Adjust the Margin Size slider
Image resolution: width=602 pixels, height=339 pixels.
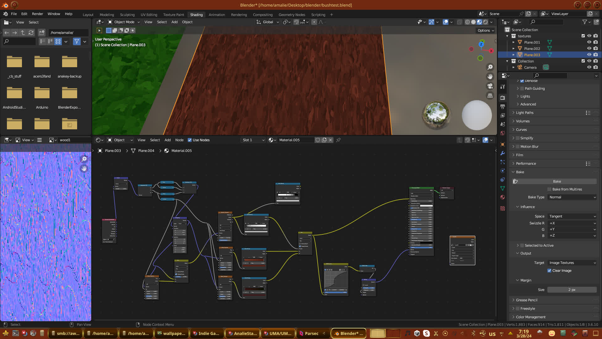pyautogui.click(x=572, y=290)
